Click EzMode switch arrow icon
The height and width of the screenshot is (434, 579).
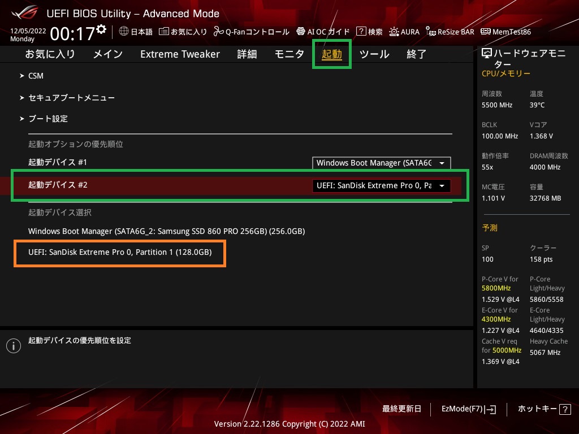click(x=491, y=409)
